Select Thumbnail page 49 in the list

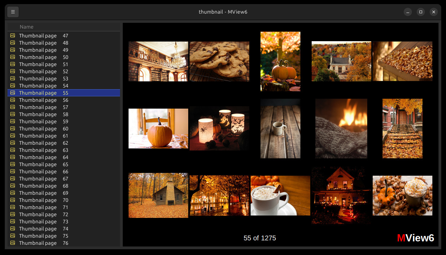coord(64,50)
